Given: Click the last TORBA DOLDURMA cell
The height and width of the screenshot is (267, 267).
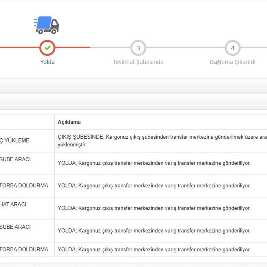Looking at the screenshot, I should (27, 250).
